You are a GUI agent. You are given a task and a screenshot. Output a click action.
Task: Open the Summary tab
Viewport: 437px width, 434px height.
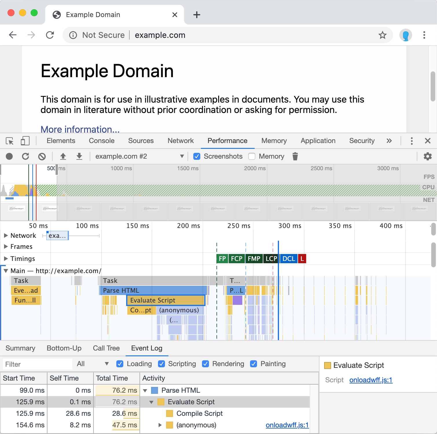pyautogui.click(x=20, y=348)
